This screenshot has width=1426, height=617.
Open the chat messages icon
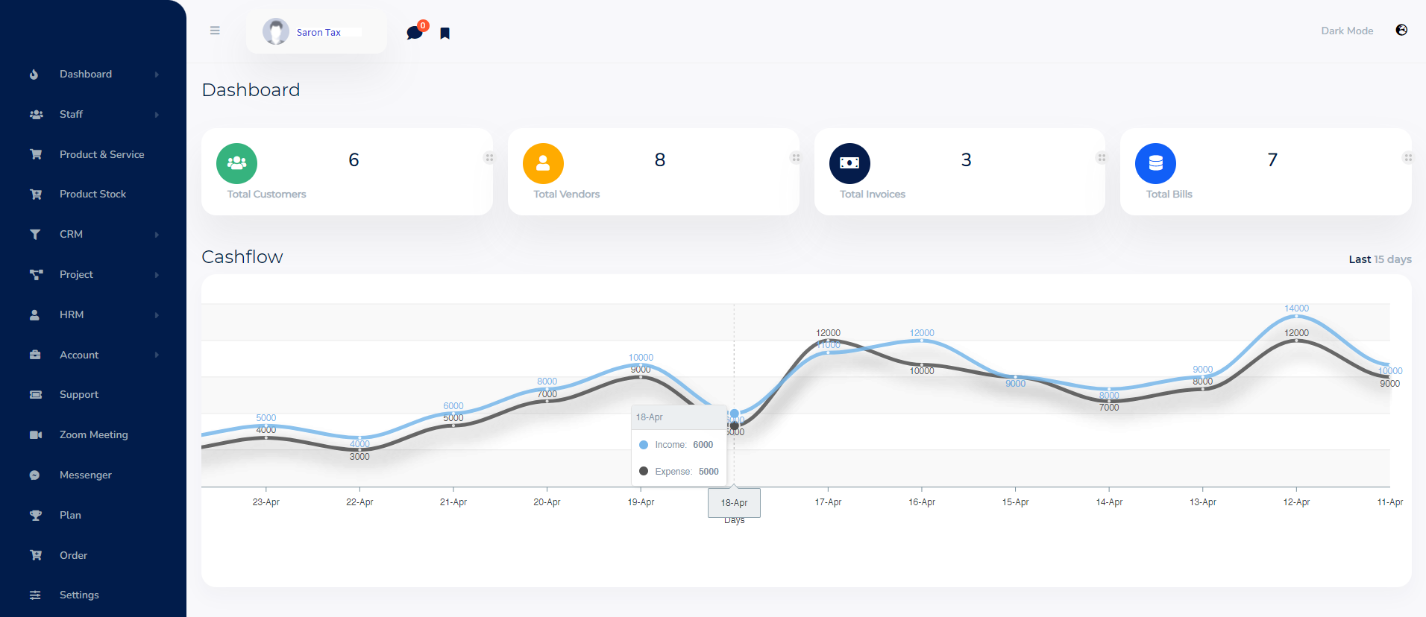[x=415, y=33]
